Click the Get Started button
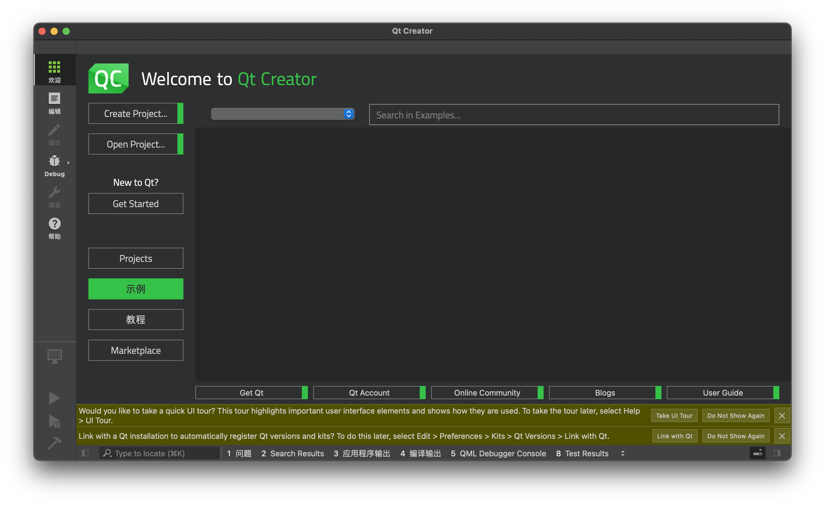Viewport: 825px width, 505px height. (136, 204)
